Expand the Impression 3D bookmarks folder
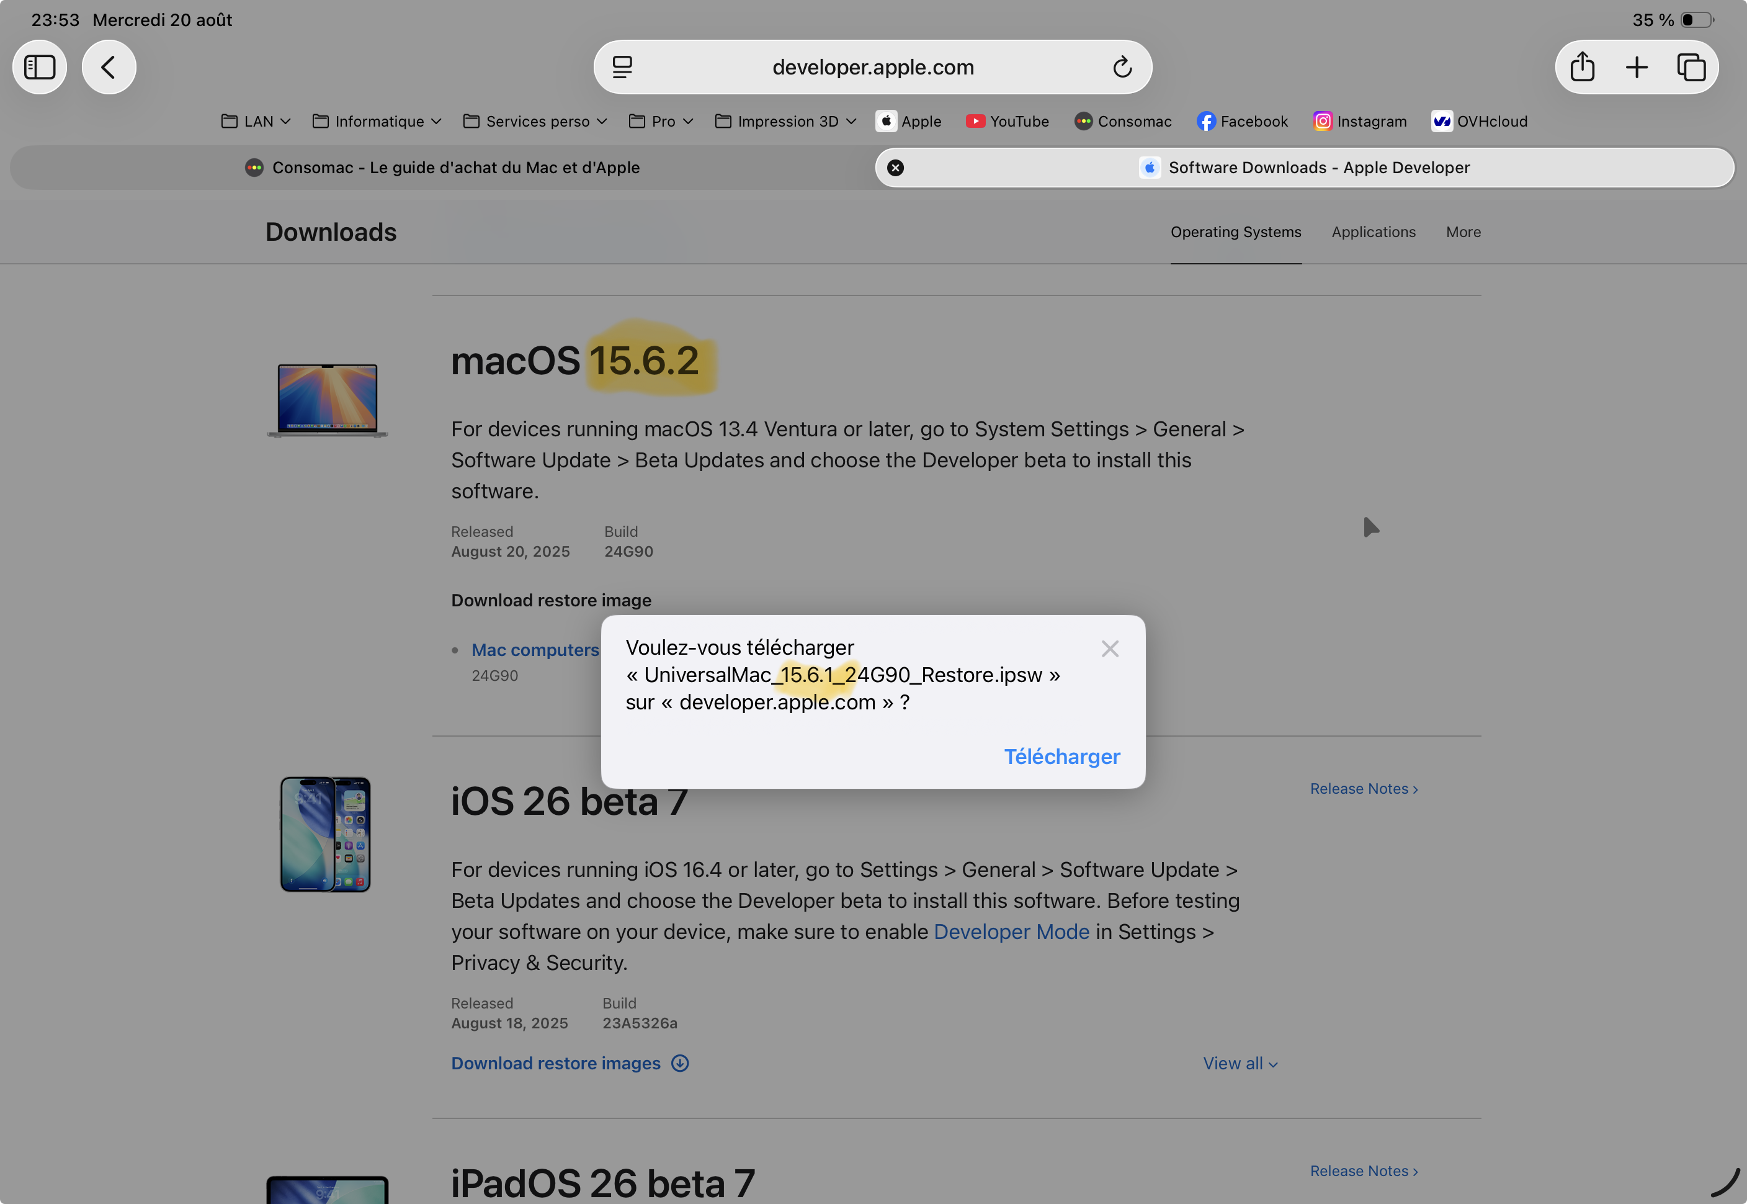The height and width of the screenshot is (1204, 1747). (x=785, y=122)
